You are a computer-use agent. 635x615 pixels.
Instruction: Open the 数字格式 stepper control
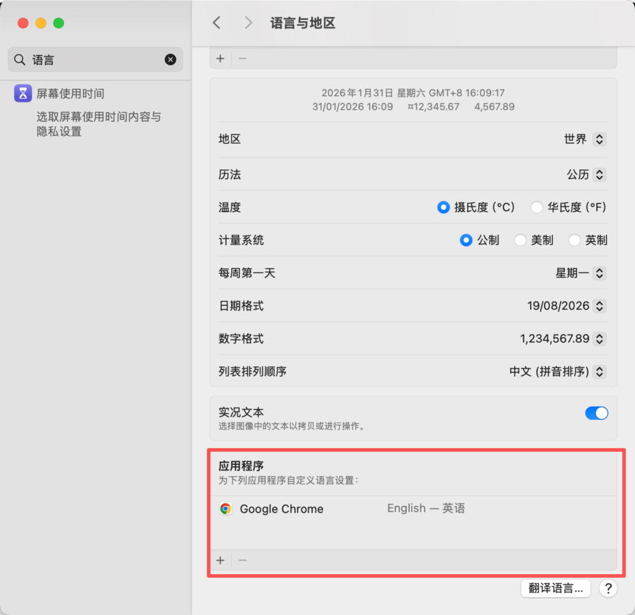[599, 338]
